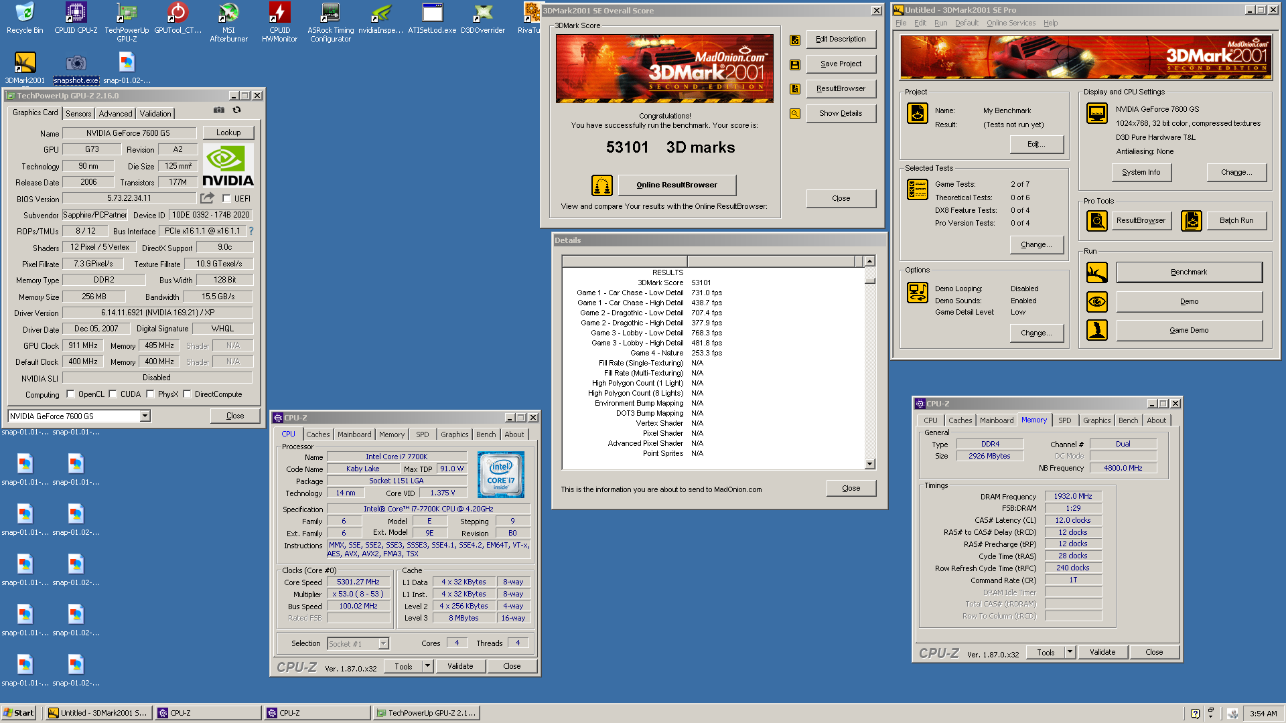Expand the Tools dropdown arrow in left CPU-Z
This screenshot has width=1286, height=723.
coord(427,667)
